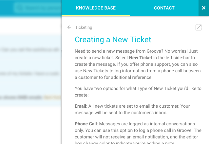The image size is (209, 144).
Task: Close the help panel with the X
Action: 204,8
